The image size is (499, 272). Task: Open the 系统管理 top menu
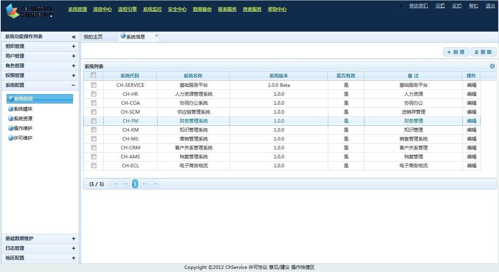pos(78,9)
